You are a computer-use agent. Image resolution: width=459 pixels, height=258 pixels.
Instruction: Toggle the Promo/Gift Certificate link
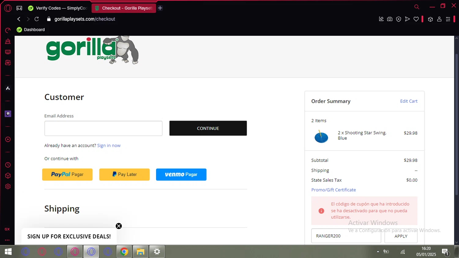334,190
